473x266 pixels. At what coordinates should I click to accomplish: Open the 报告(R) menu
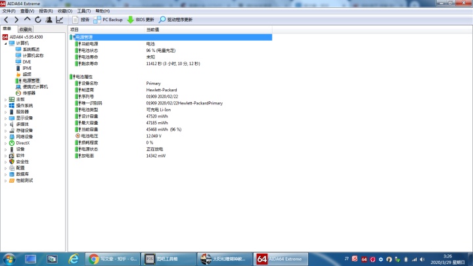click(x=46, y=11)
